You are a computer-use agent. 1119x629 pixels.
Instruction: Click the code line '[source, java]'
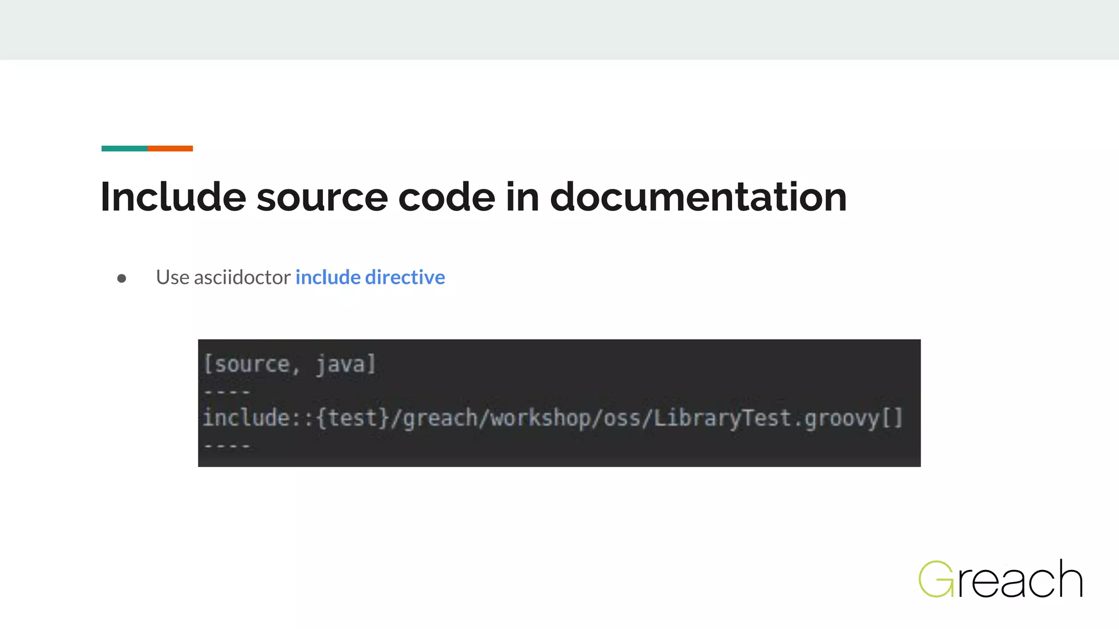290,364
